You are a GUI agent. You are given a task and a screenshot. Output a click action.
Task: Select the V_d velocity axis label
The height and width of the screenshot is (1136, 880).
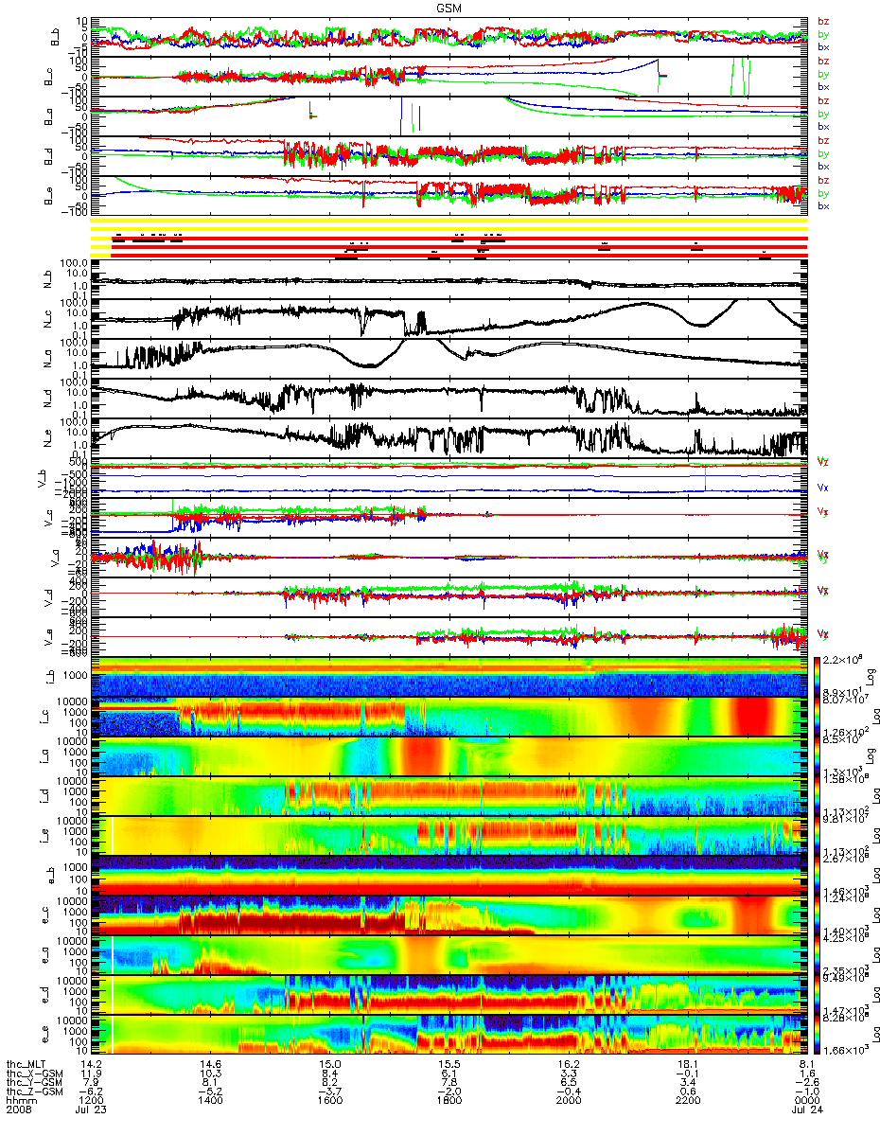coord(47,598)
